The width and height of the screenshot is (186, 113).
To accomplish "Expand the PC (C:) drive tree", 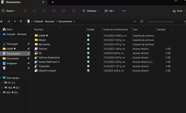I will (2, 83).
